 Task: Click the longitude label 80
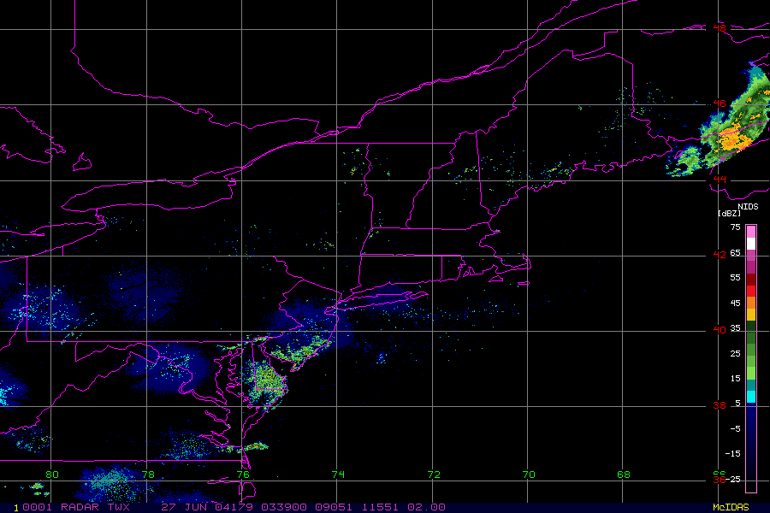tap(52, 475)
